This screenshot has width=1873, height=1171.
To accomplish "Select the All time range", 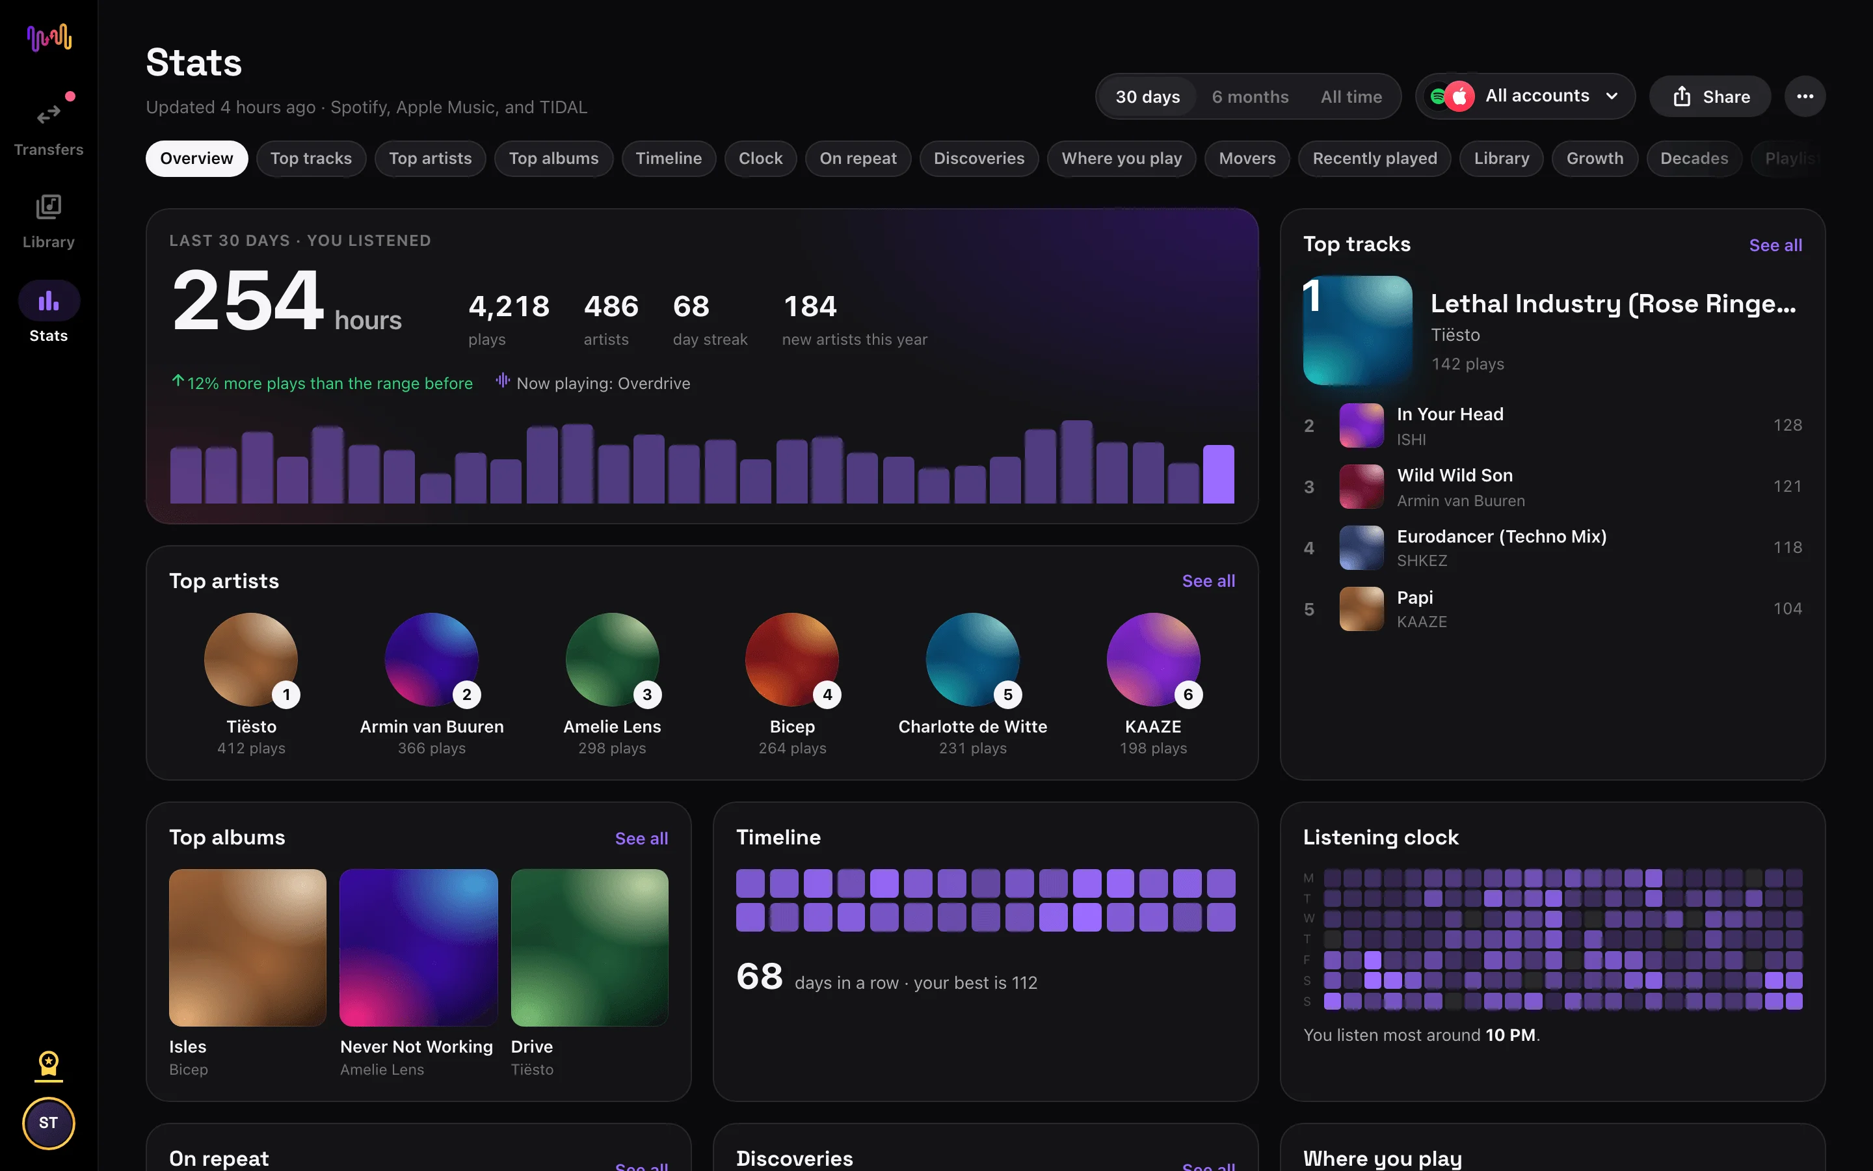I will pyautogui.click(x=1351, y=97).
